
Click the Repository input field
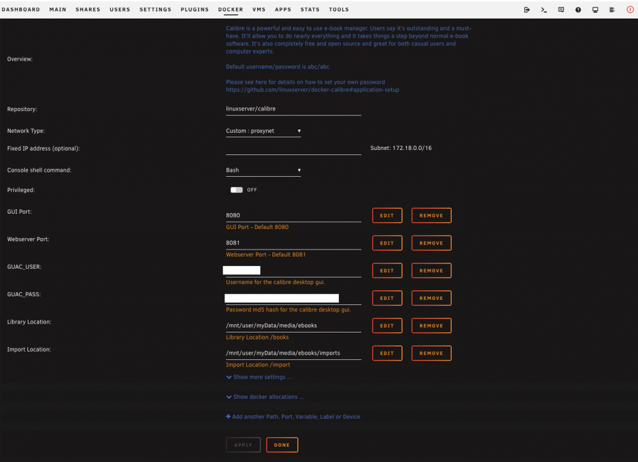tap(293, 108)
